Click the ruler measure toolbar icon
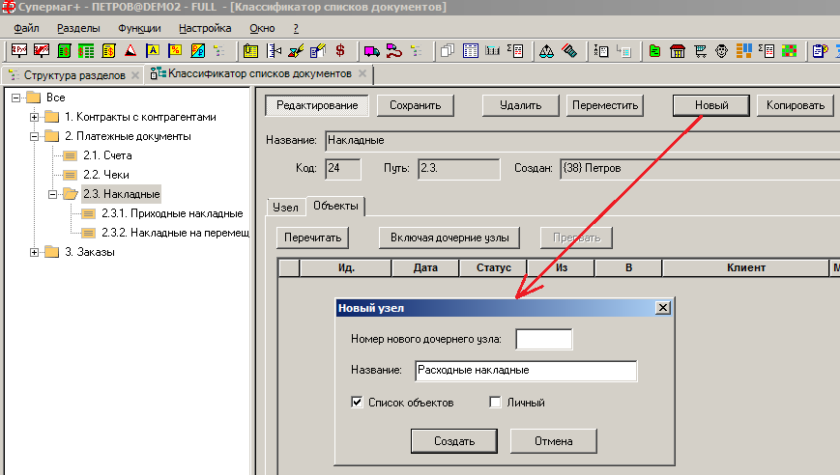 [x=274, y=51]
